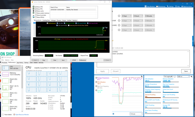Click Stop Monitors in the XTU top bar
The image size is (195, 117).
(150, 6)
